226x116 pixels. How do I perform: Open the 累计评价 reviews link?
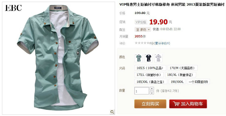tap(162, 43)
